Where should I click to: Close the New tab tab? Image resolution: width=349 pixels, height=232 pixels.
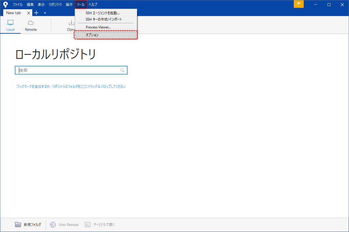pyautogui.click(x=28, y=13)
